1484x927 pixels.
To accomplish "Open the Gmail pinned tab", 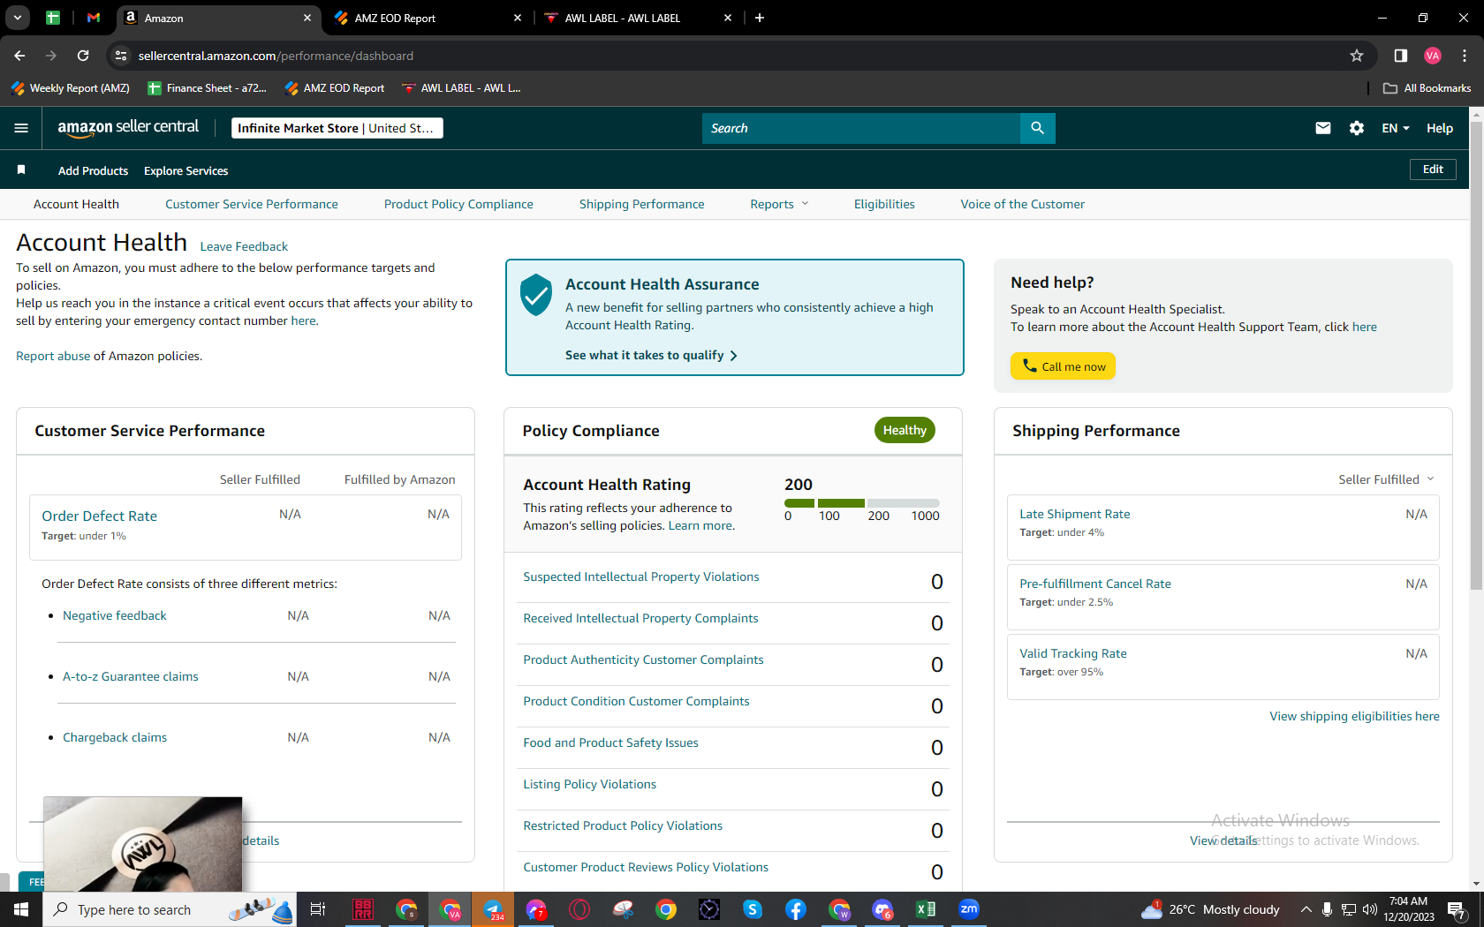I will (x=94, y=18).
